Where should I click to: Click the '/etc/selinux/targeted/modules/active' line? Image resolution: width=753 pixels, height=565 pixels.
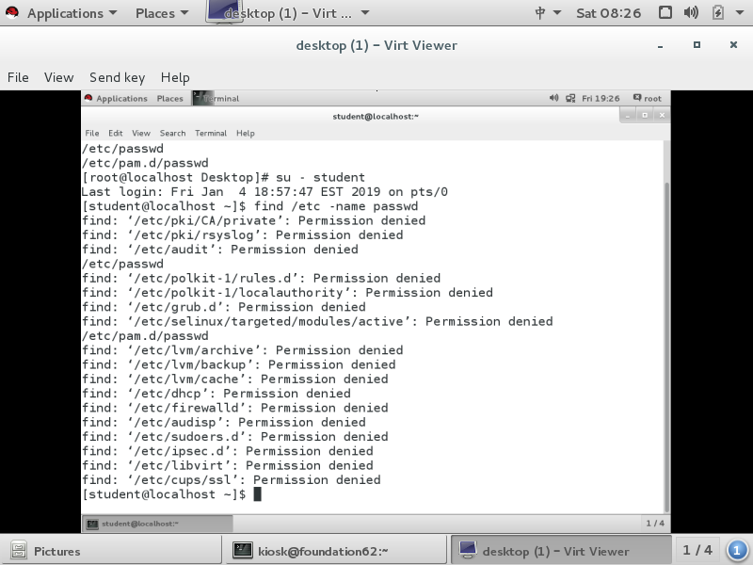pos(317,321)
